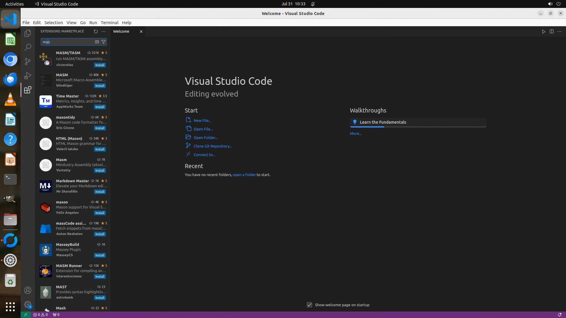Open notifications bell in status bar
This screenshot has height=318, width=566.
(x=560, y=314)
